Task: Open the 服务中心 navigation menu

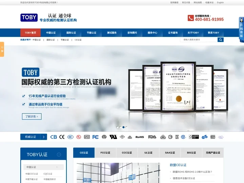Action: 152,33
